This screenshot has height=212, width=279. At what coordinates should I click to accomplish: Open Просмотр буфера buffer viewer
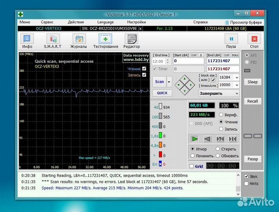click(243, 22)
